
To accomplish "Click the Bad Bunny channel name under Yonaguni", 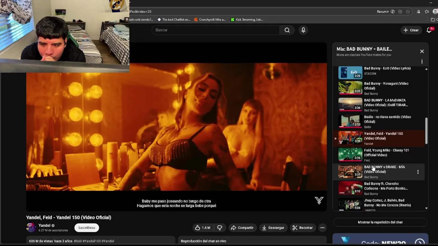I will tap(371, 94).
